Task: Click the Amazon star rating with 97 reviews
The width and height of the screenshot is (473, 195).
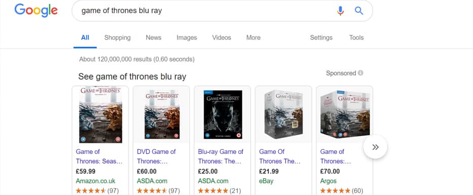Action: click(x=97, y=191)
